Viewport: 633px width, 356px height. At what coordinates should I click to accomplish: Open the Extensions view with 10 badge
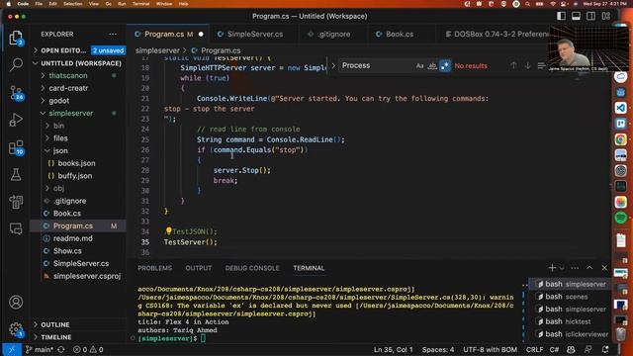[x=16, y=148]
